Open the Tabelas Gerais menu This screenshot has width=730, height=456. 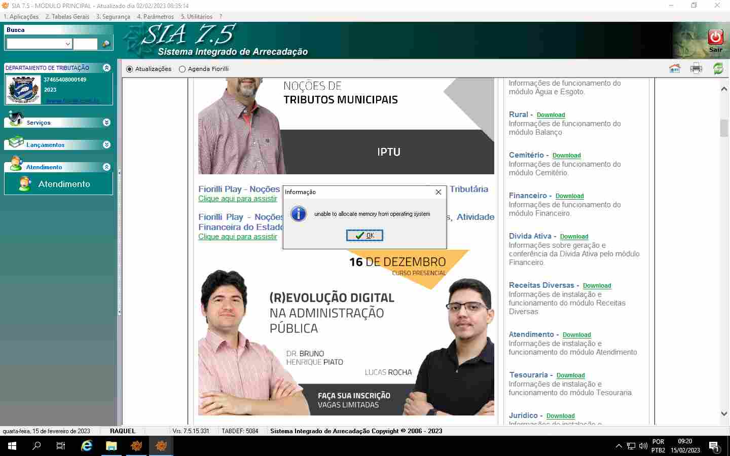tap(67, 17)
